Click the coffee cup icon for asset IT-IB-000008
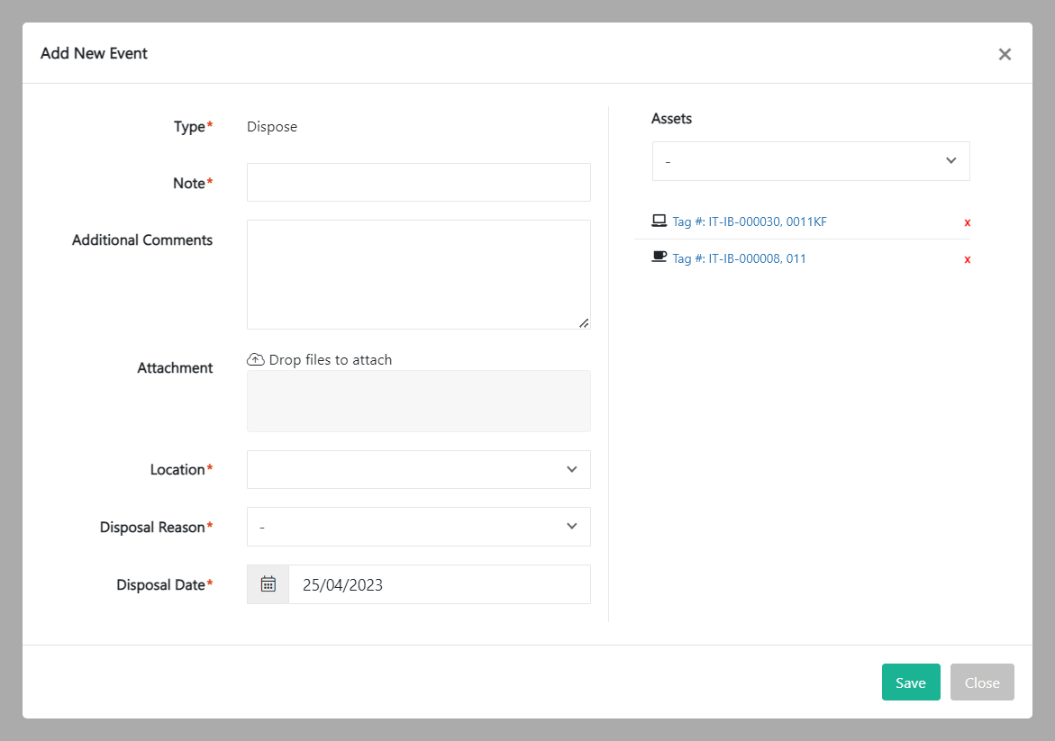The image size is (1055, 741). coord(659,258)
